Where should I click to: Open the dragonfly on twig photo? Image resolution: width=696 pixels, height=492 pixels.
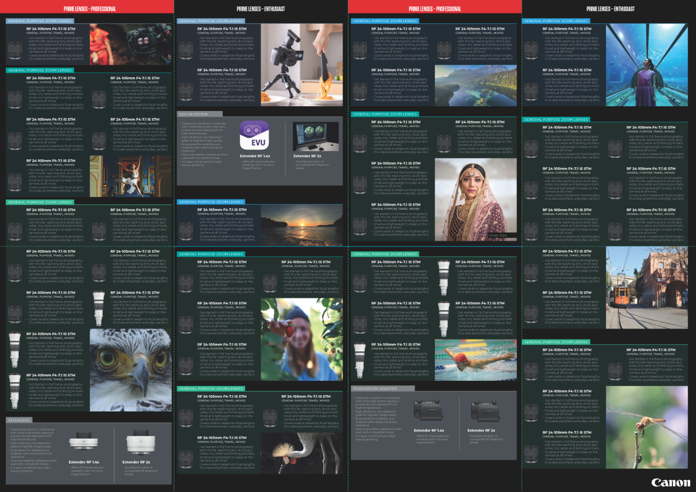click(647, 427)
